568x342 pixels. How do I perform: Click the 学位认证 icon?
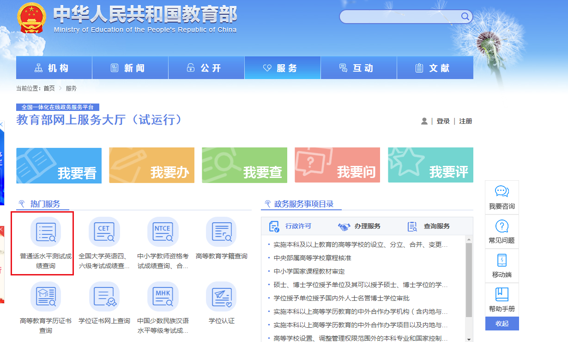pyautogui.click(x=221, y=297)
